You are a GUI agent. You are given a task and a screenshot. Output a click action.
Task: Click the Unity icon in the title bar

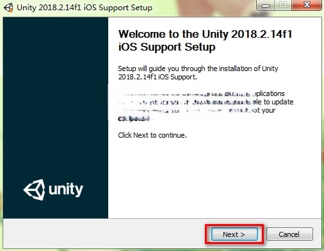point(8,8)
